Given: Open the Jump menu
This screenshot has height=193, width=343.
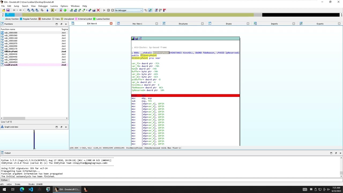Looking at the screenshot, I should (x=16, y=6).
